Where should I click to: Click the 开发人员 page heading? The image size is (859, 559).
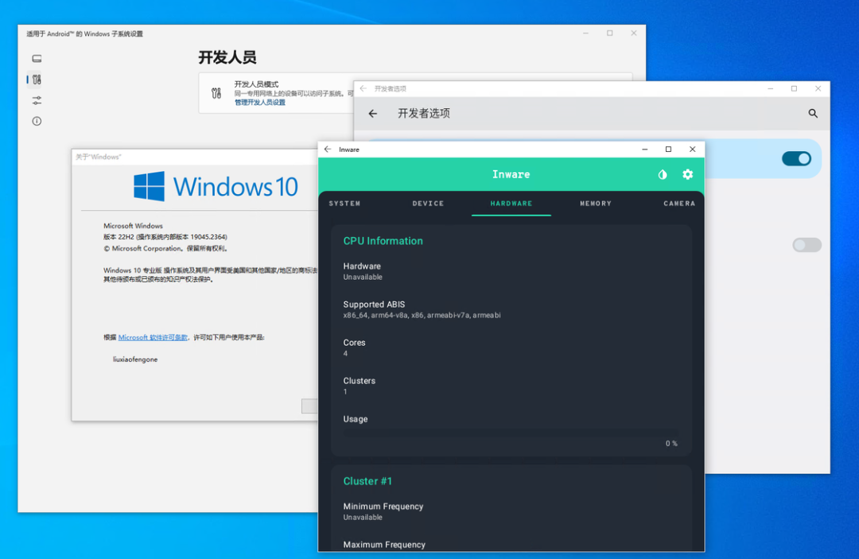click(x=227, y=57)
